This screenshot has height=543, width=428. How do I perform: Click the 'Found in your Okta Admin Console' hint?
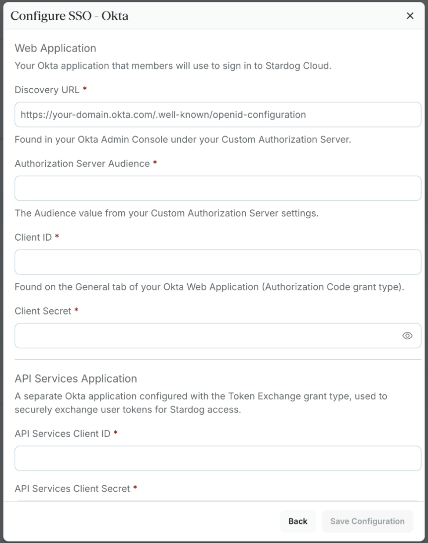[x=183, y=140]
